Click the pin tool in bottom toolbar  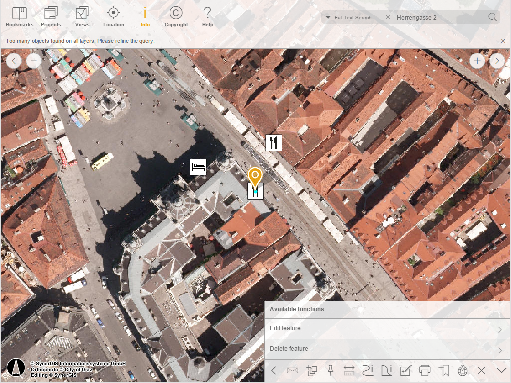point(330,370)
